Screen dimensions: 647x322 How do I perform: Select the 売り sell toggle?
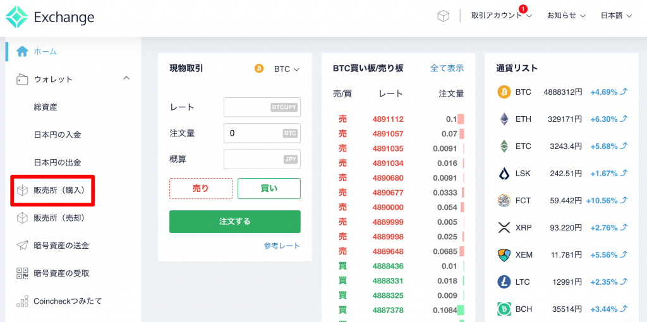[200, 188]
